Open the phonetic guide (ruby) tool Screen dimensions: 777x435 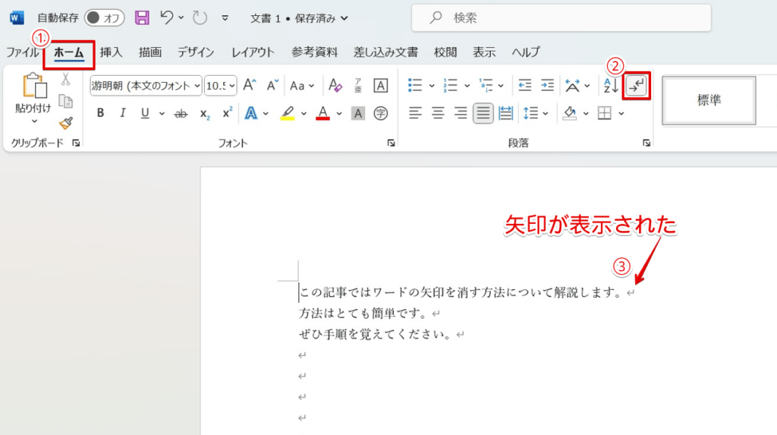358,85
